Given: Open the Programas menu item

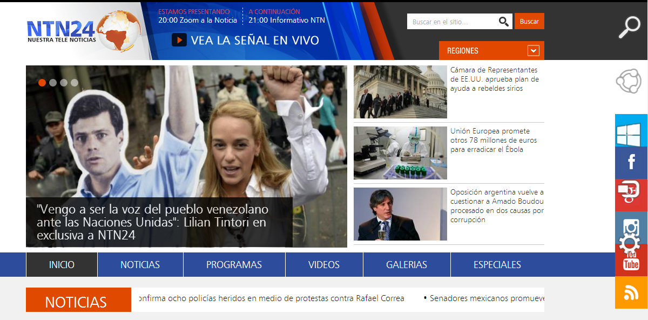Looking at the screenshot, I should (x=234, y=265).
